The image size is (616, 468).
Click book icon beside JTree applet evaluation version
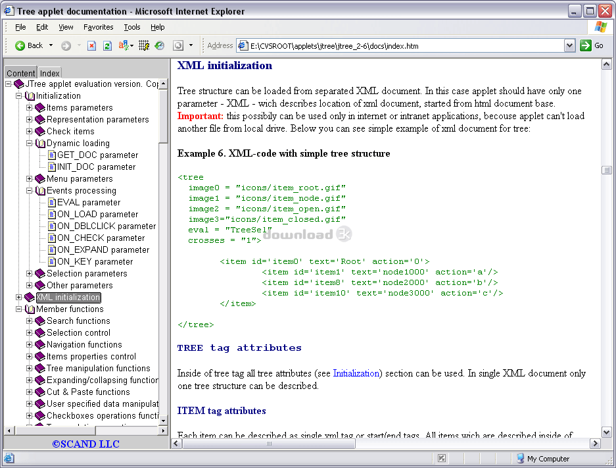point(19,84)
